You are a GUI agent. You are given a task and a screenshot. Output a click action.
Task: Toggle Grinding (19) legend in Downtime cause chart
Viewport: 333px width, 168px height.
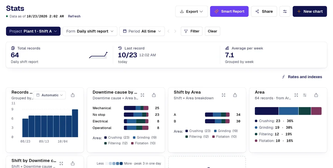pos(145,137)
